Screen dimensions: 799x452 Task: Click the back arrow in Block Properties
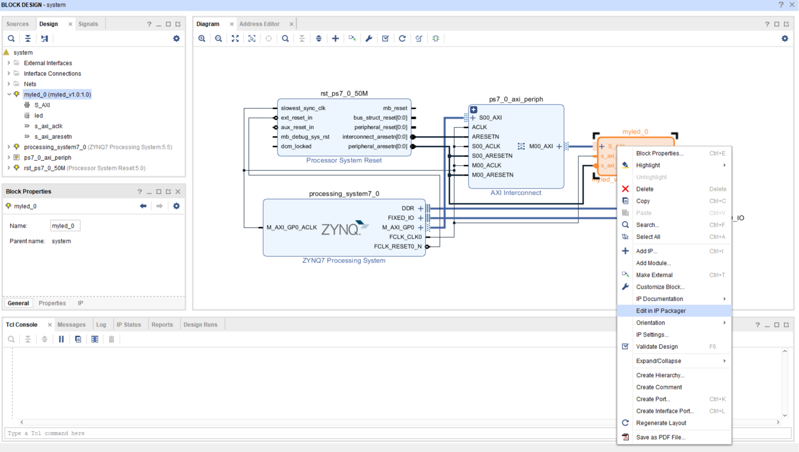pyautogui.click(x=143, y=206)
